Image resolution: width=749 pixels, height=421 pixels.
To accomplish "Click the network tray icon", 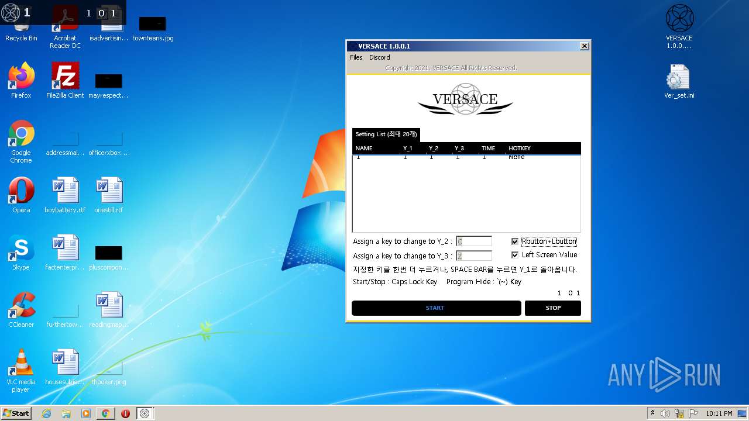I will [x=679, y=413].
